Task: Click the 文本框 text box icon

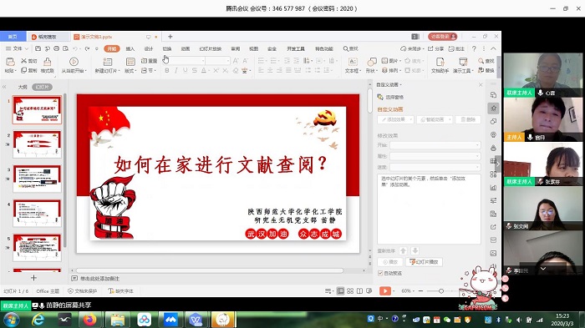Action: [x=353, y=65]
